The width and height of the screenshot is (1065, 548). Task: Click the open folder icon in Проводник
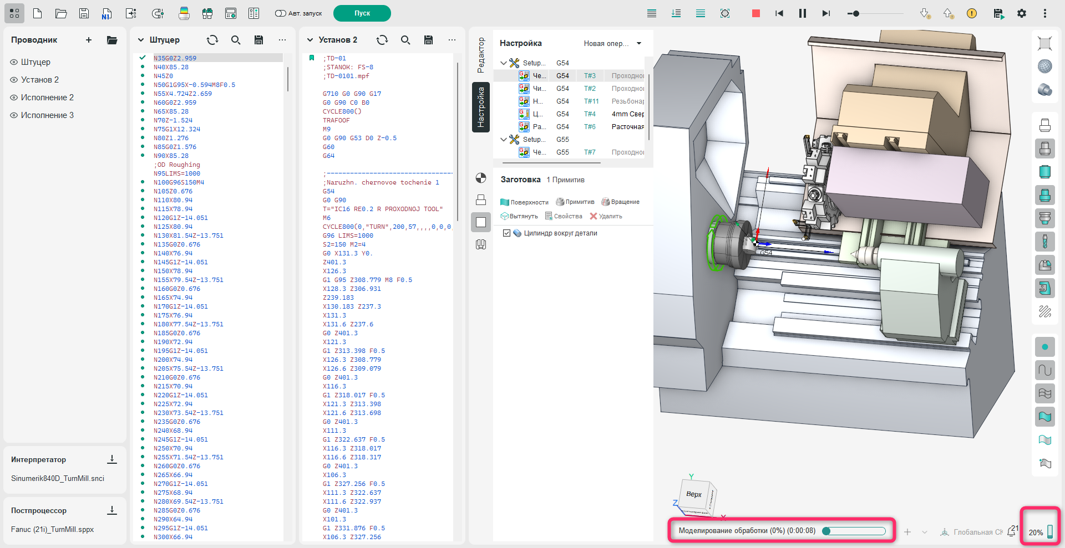tap(112, 40)
